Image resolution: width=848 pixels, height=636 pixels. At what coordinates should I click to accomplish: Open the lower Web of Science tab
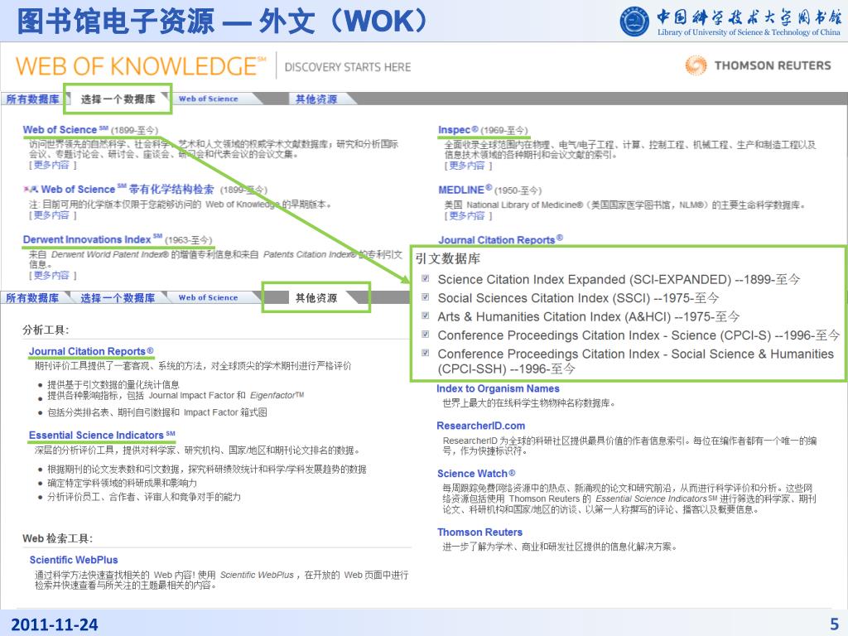coord(208,298)
